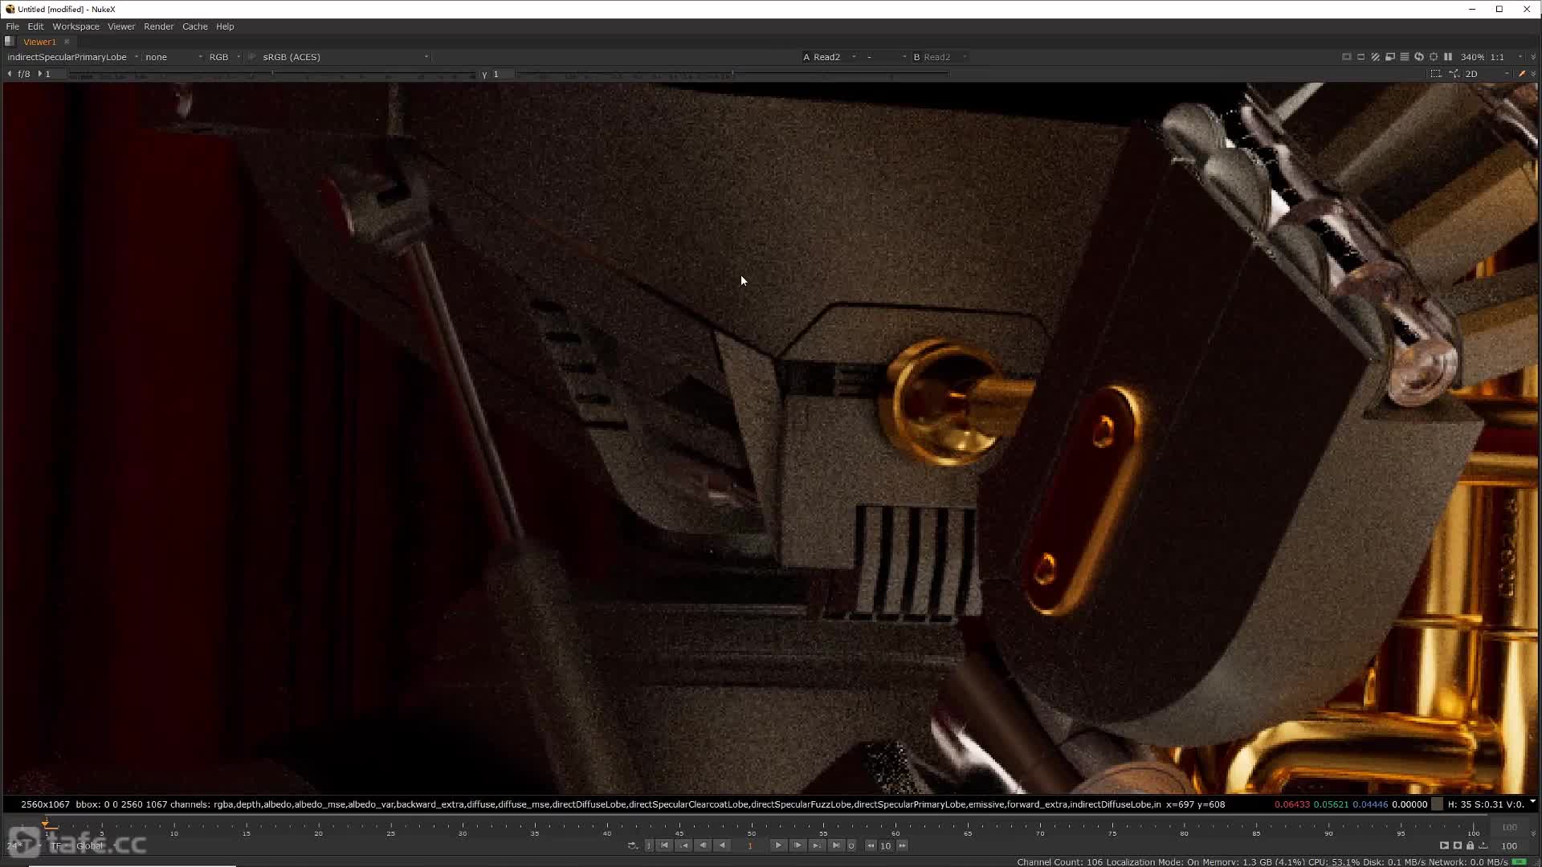Open the 24 fps dropdown
The height and width of the screenshot is (867, 1542).
click(24, 845)
